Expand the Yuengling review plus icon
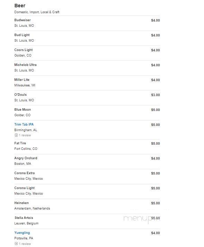Image resolution: width=204 pixels, height=247 pixels. [16, 244]
